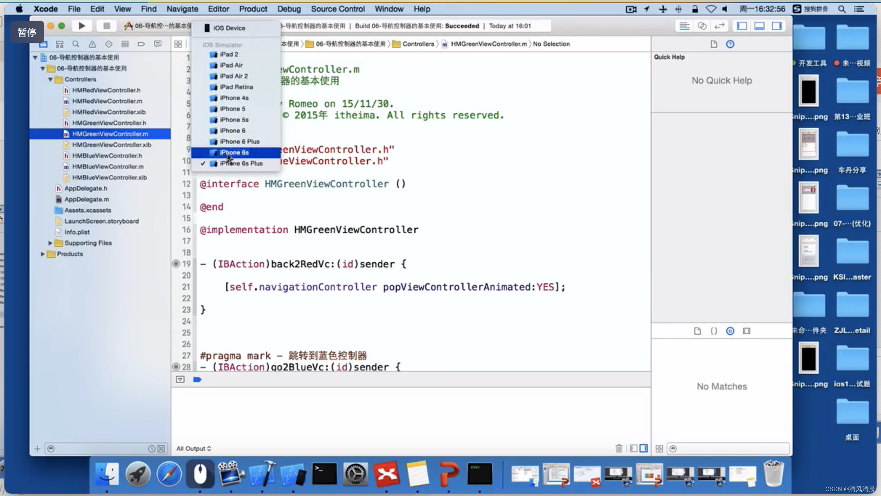Run the project with the Play button
The height and width of the screenshot is (496, 881).
click(x=82, y=26)
